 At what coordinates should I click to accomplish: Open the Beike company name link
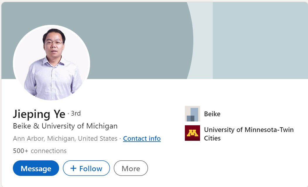coord(212,114)
